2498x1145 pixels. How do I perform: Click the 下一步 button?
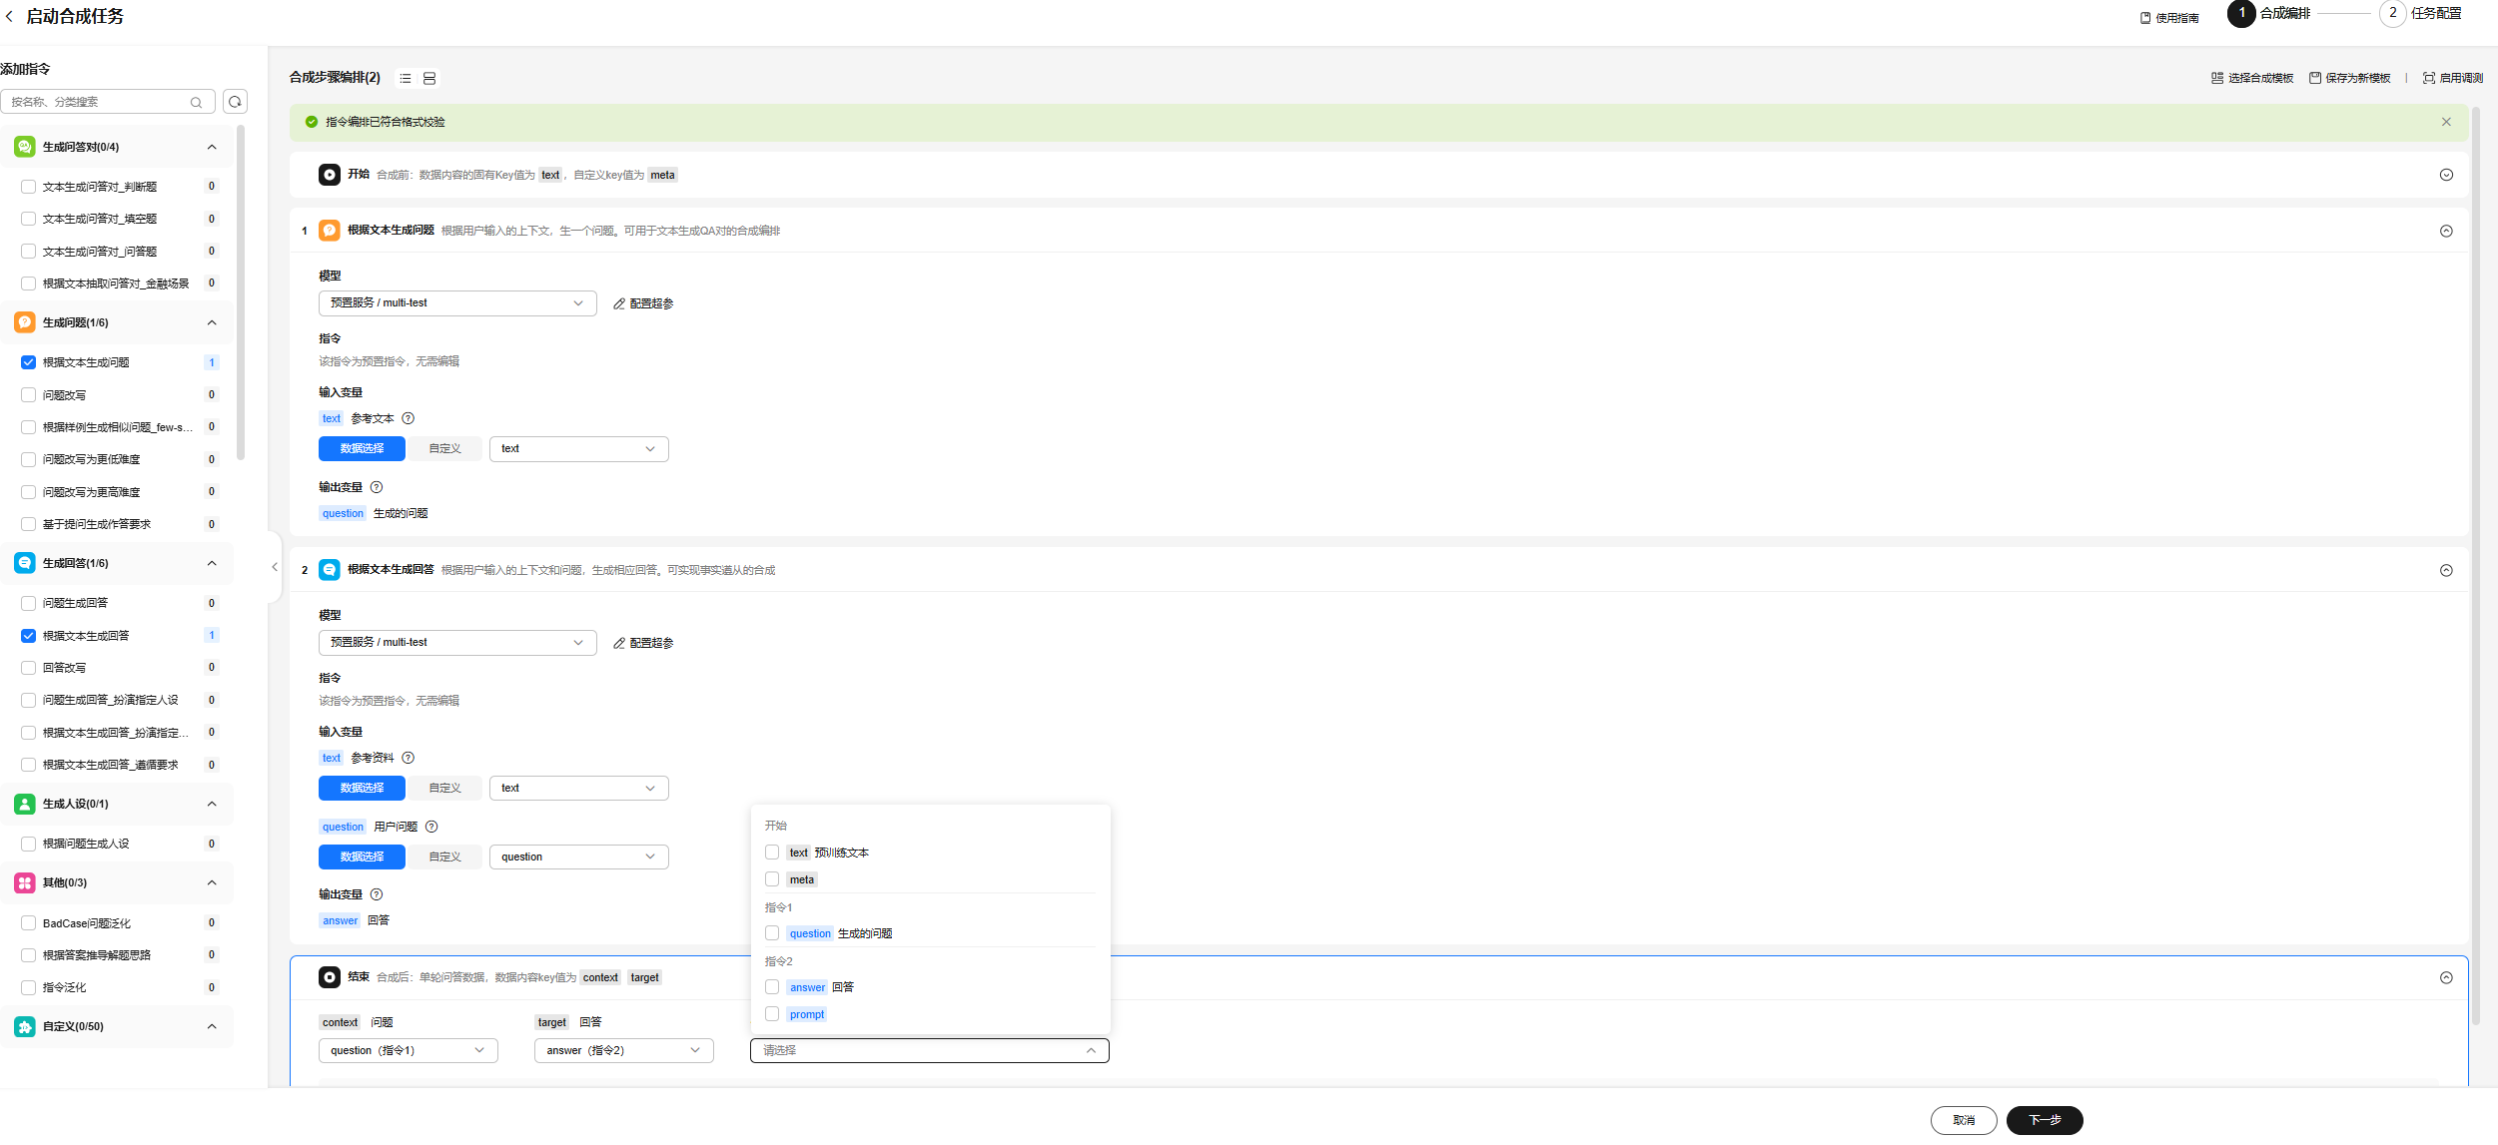click(x=2044, y=1120)
